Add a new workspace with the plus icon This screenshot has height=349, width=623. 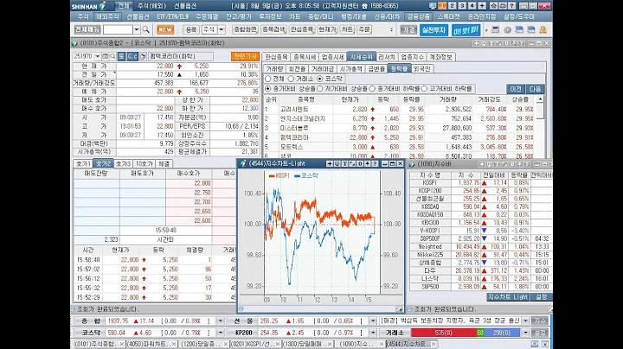pyautogui.click(x=482, y=6)
